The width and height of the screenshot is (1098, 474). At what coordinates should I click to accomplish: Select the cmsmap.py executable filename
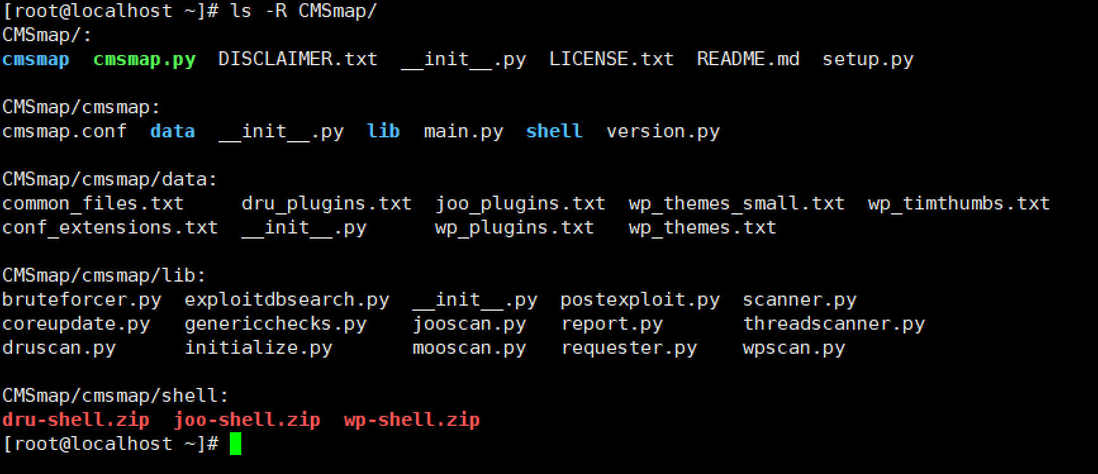tap(144, 59)
